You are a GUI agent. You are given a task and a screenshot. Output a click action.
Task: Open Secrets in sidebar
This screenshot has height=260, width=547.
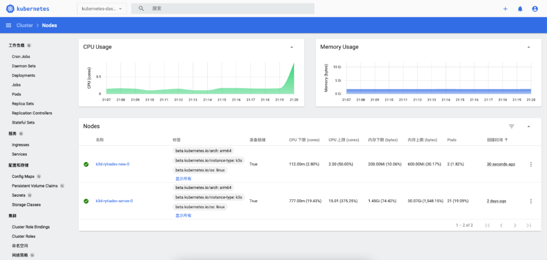coord(19,196)
